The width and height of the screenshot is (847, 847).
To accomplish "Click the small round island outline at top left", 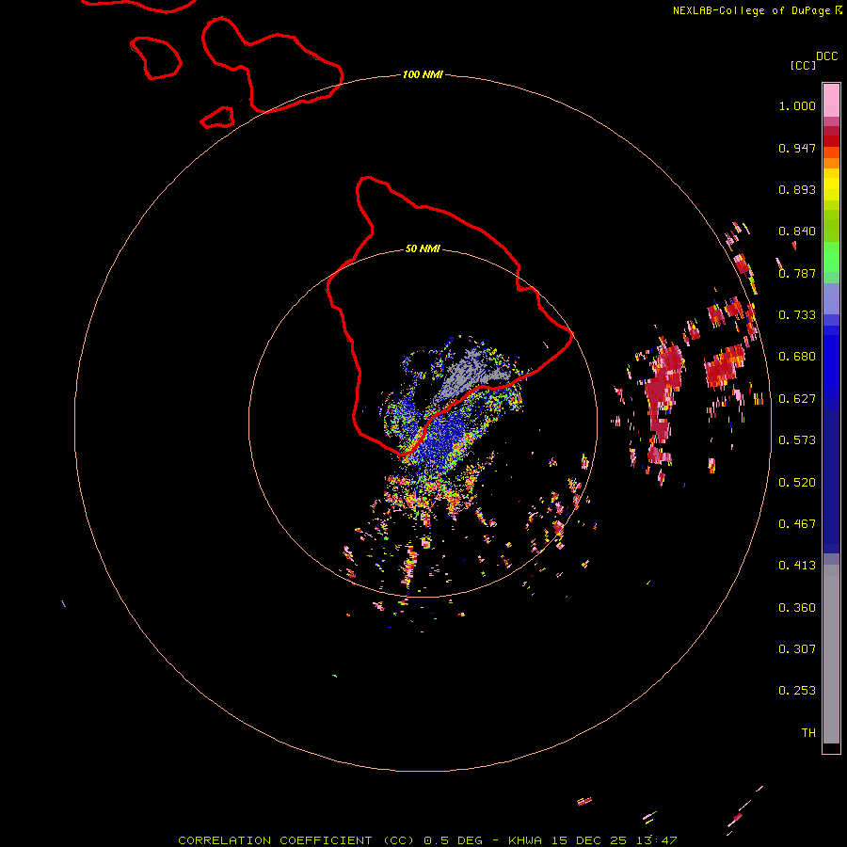I will coord(155,58).
